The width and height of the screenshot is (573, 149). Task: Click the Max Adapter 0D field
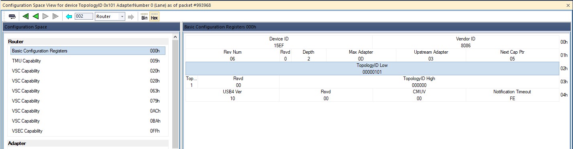pos(361,55)
